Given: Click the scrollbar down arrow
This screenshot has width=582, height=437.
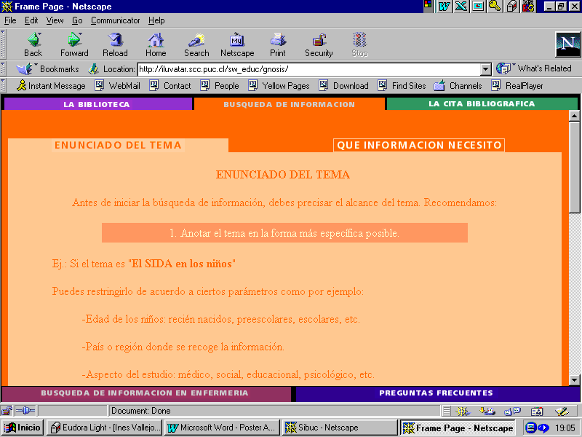Looking at the screenshot, I should tap(573, 379).
